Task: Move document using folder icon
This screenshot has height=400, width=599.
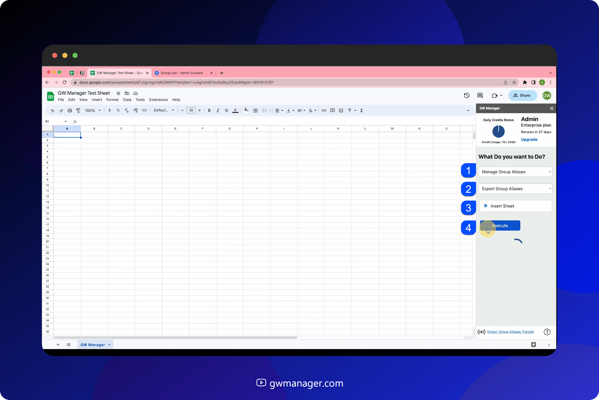Action: click(x=127, y=93)
